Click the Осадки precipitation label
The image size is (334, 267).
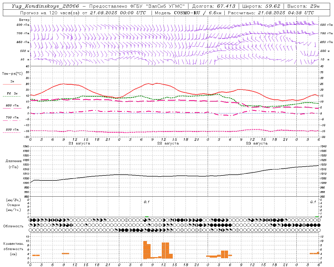coord(13,205)
